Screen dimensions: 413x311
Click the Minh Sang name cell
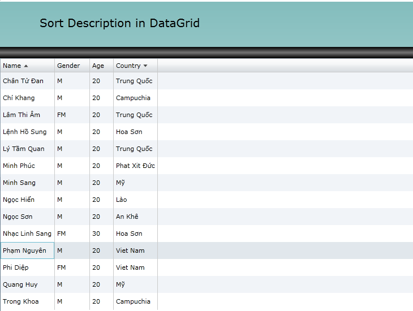pyautogui.click(x=19, y=183)
